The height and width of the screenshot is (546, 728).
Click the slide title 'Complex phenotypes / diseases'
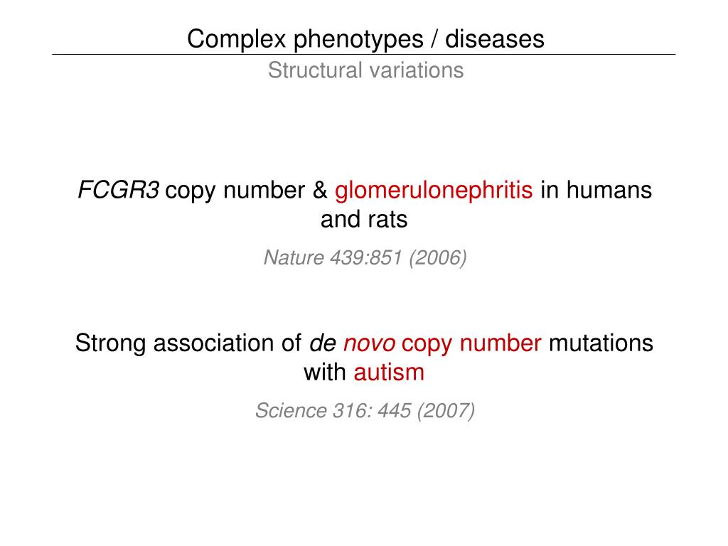click(x=365, y=39)
